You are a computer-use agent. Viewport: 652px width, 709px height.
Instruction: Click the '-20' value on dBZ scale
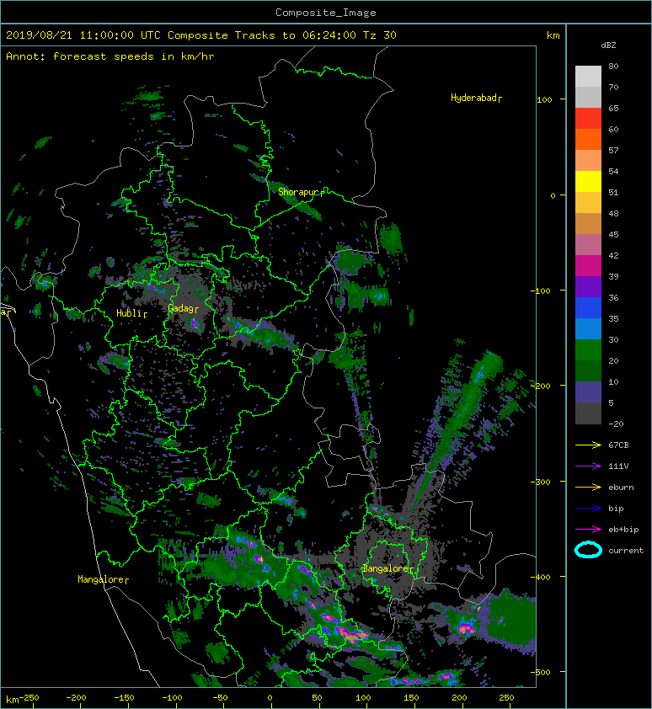click(616, 424)
